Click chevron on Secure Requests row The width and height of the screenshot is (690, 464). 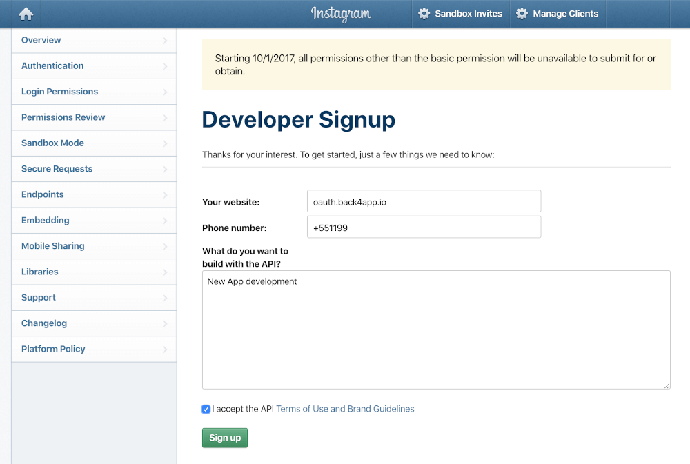(165, 169)
